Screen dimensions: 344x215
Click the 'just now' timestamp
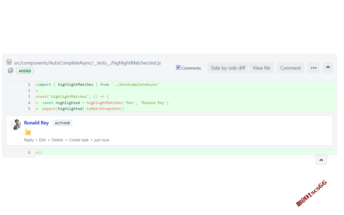pyautogui.click(x=102, y=140)
